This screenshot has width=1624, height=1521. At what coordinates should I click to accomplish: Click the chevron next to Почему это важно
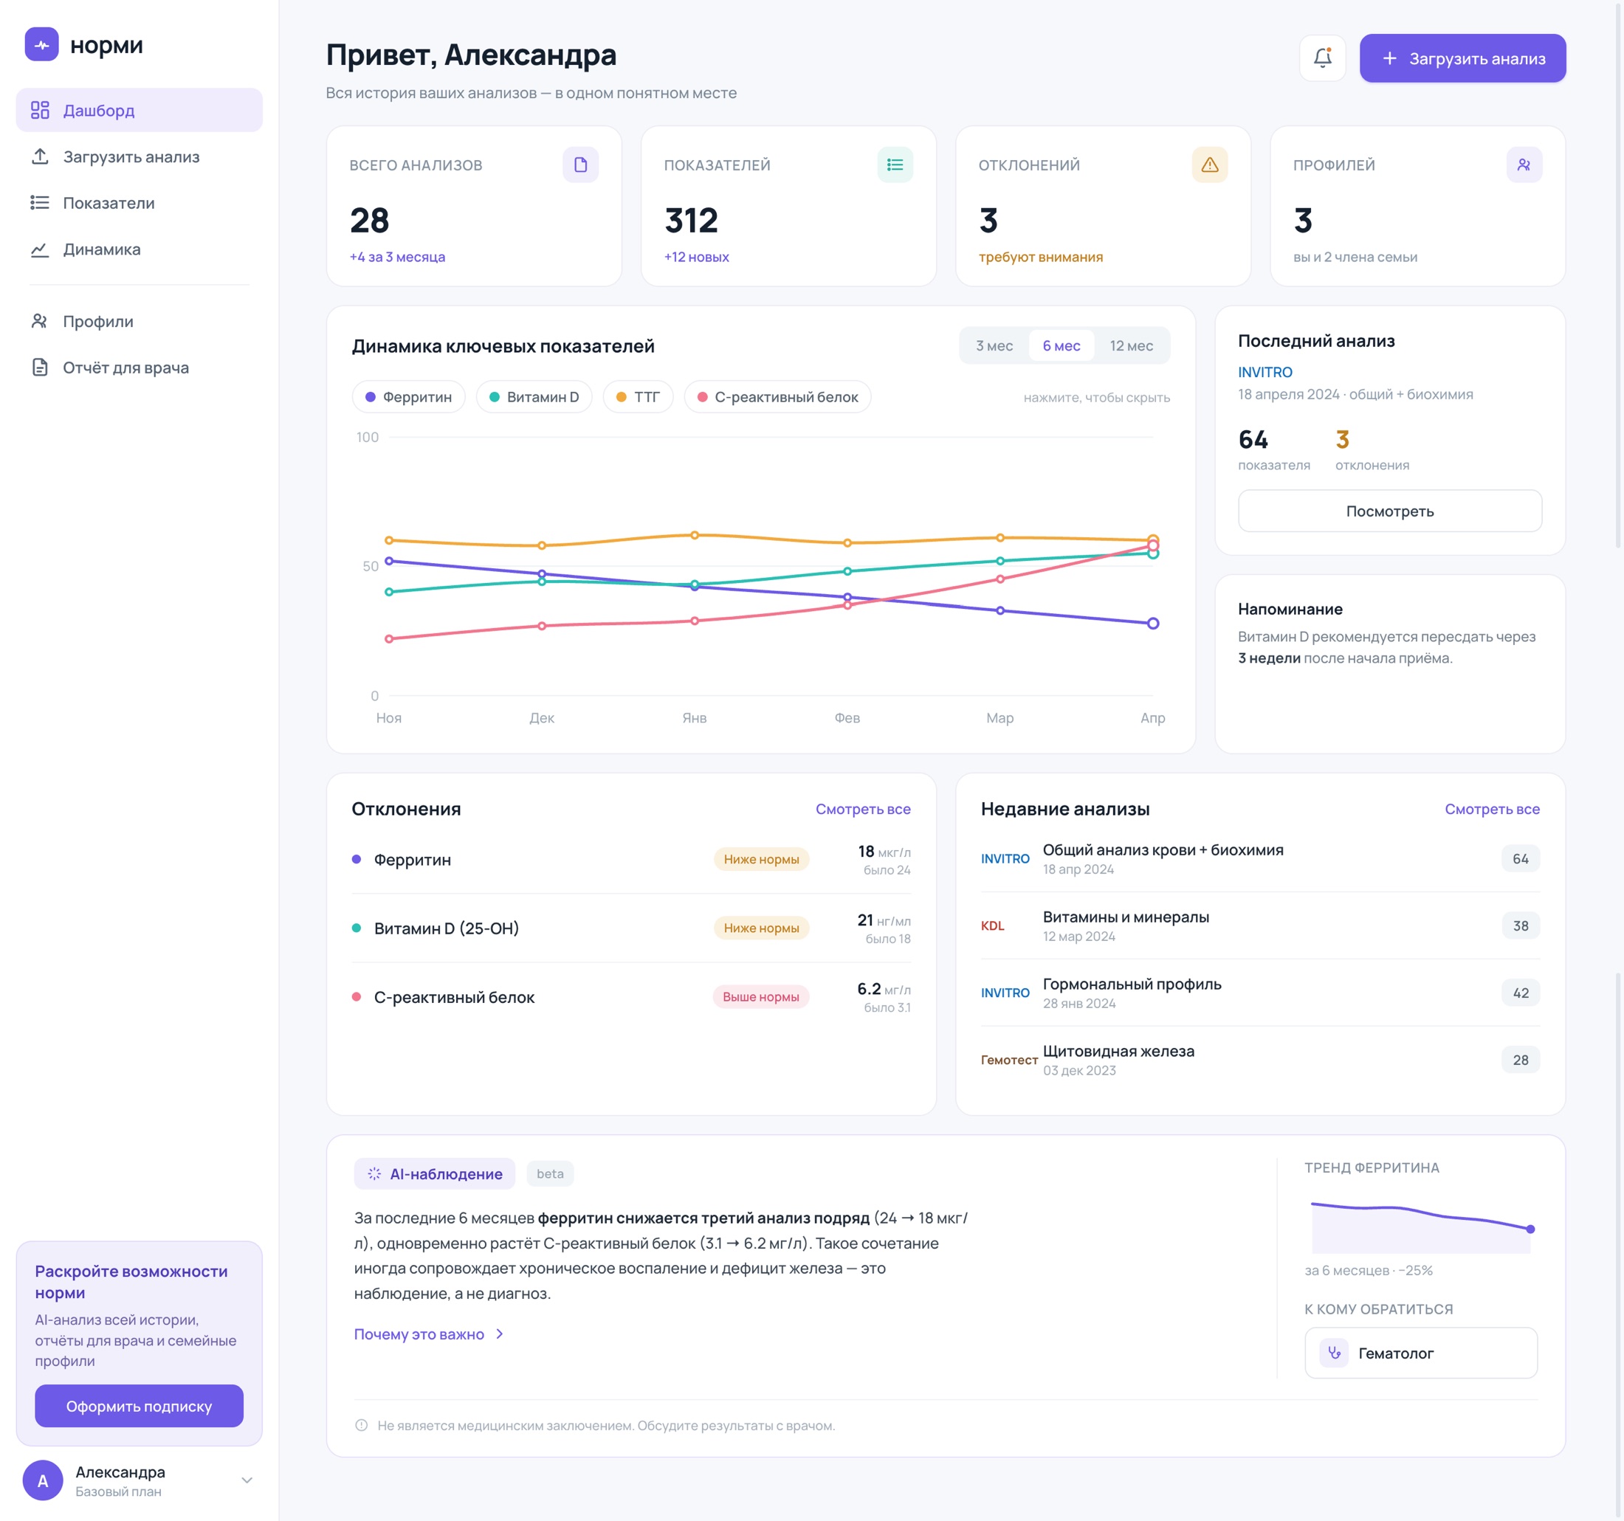click(500, 1334)
